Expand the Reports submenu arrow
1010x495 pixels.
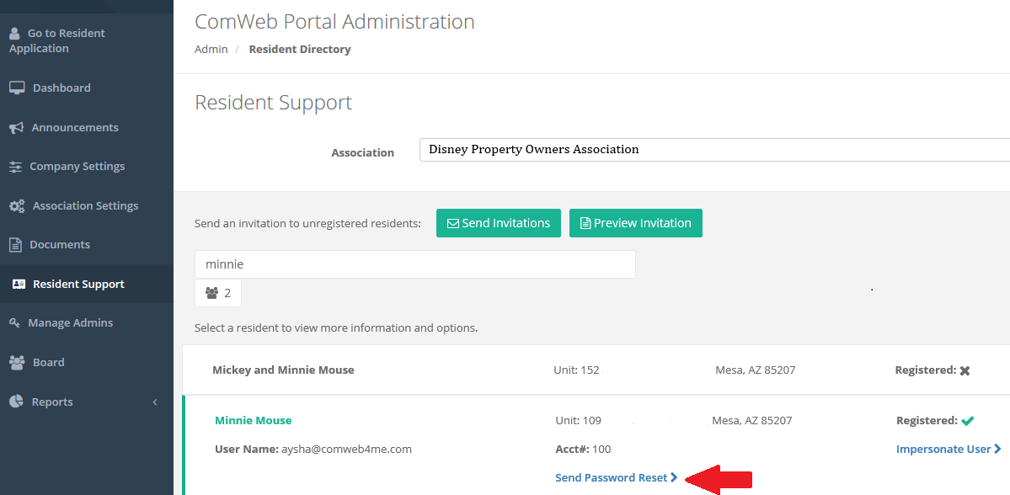click(x=155, y=402)
